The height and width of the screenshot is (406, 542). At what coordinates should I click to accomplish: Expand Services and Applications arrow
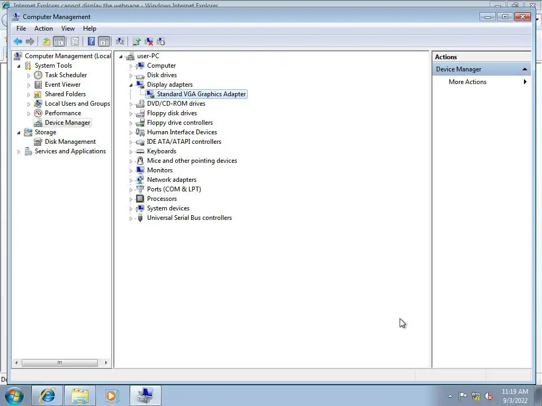pyautogui.click(x=19, y=152)
